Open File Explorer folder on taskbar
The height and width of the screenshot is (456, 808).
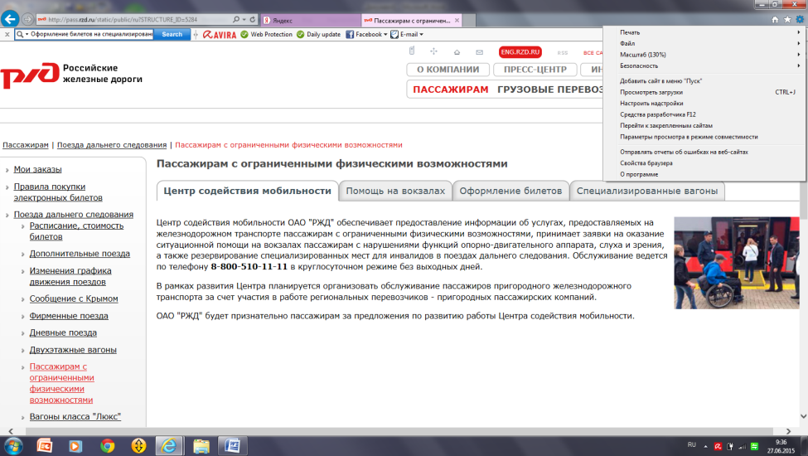coord(201,446)
